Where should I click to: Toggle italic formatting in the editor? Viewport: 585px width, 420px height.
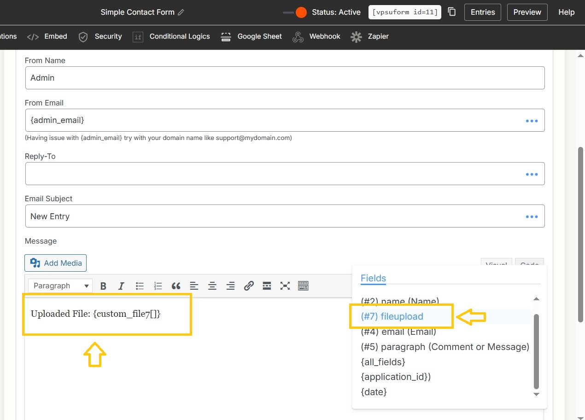[x=121, y=286]
